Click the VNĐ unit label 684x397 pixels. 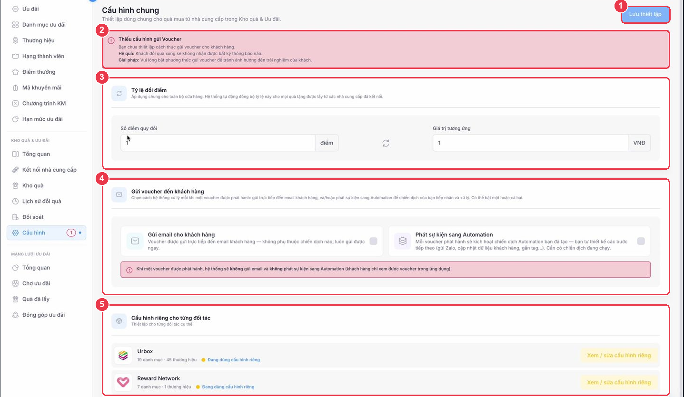click(x=639, y=143)
